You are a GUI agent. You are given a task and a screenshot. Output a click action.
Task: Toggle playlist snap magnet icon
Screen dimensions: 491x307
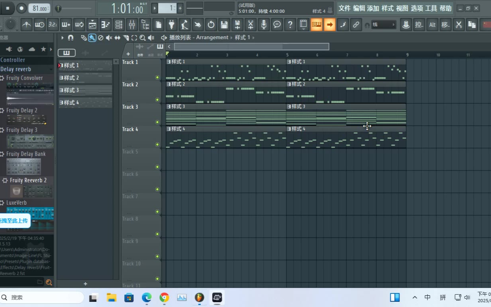point(71,38)
